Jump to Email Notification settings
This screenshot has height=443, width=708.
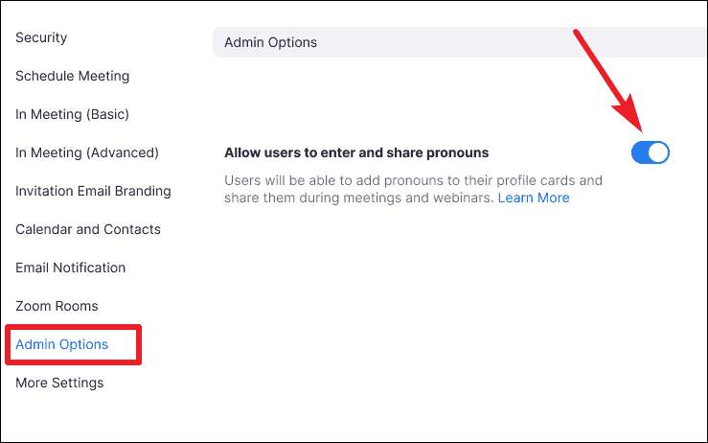[x=71, y=268]
